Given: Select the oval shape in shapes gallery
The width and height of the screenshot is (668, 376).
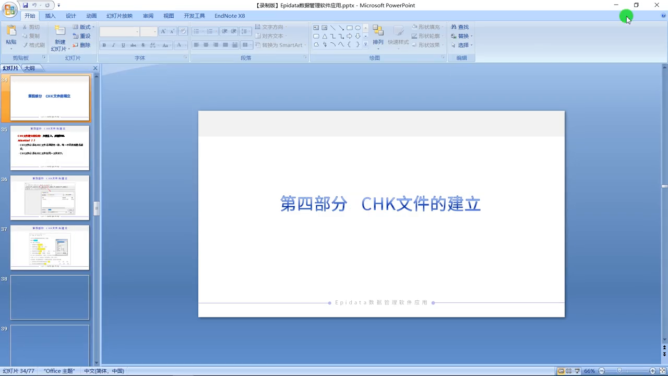Looking at the screenshot, I should pyautogui.click(x=358, y=28).
